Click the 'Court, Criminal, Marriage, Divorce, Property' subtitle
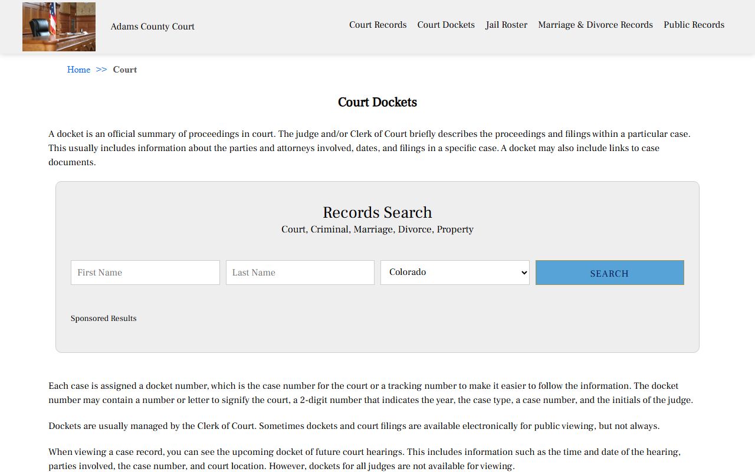 click(377, 230)
